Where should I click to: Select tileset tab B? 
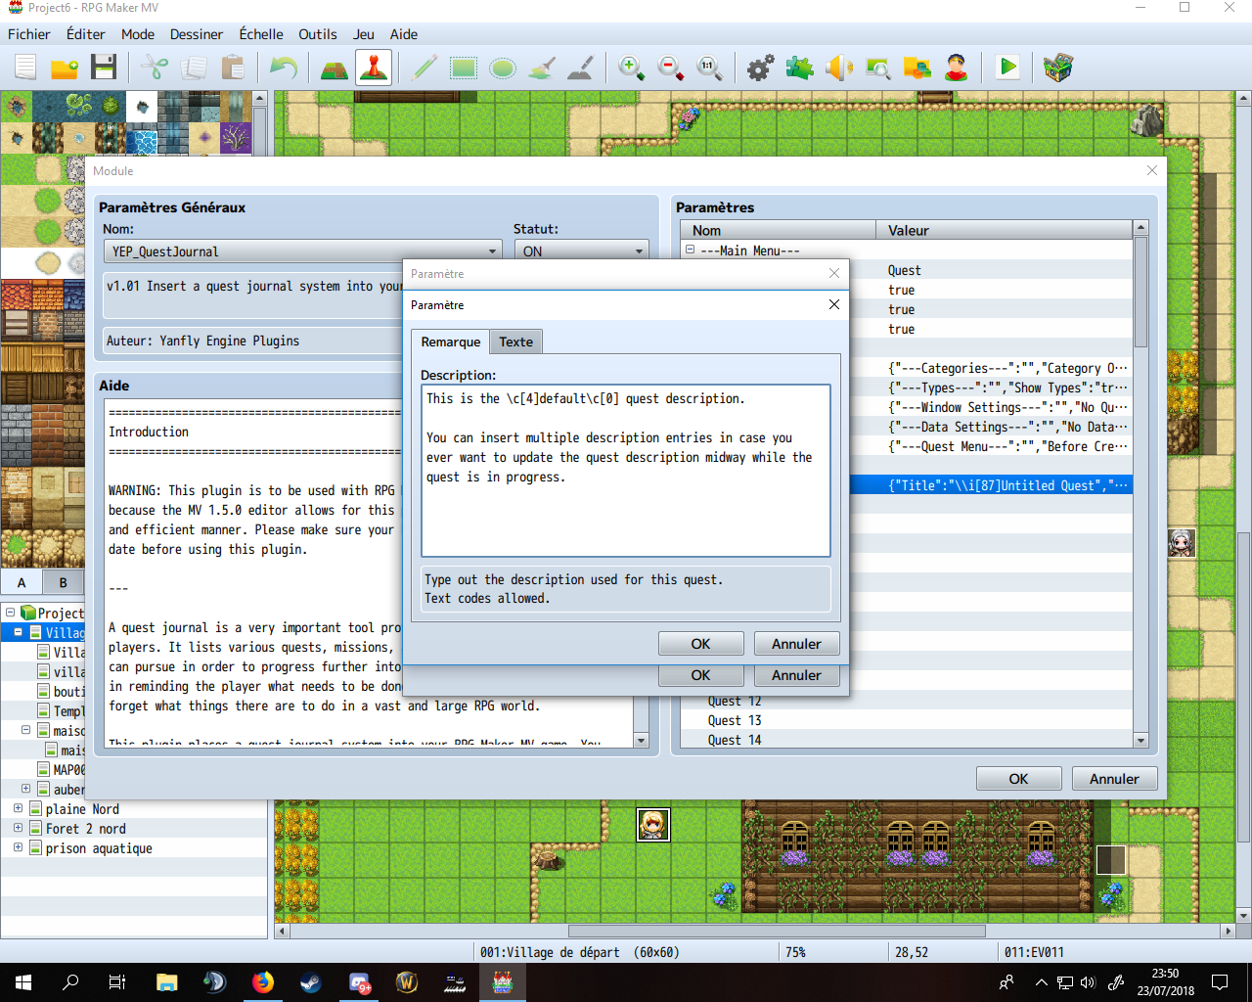pyautogui.click(x=64, y=582)
